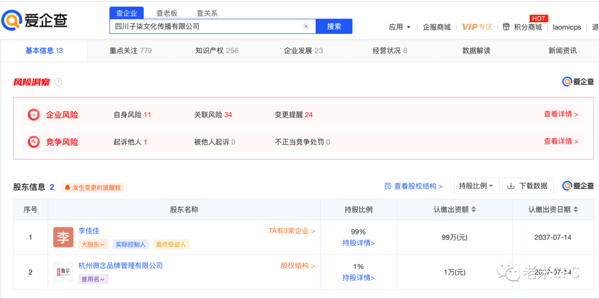Click 关联风险 34
The image size is (599, 299).
click(x=213, y=115)
